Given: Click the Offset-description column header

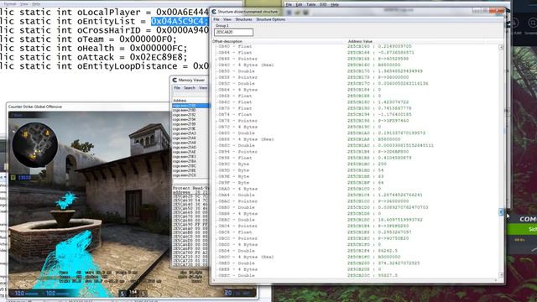Looking at the screenshot, I should coord(227,41).
